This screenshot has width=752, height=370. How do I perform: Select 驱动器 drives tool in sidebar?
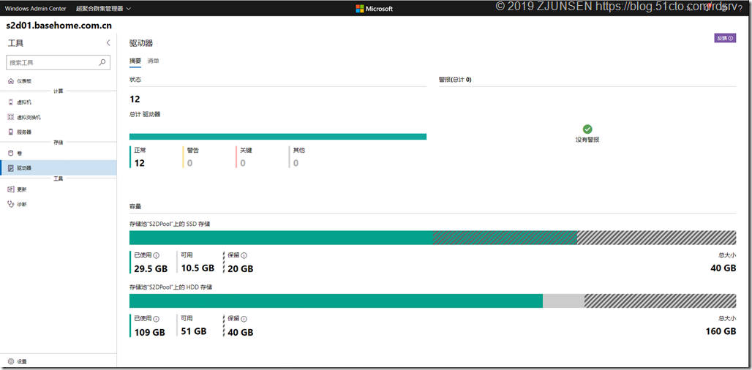(x=58, y=167)
